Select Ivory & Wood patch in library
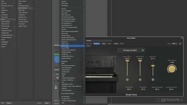This screenshot has width=187, height=105. 25,8
